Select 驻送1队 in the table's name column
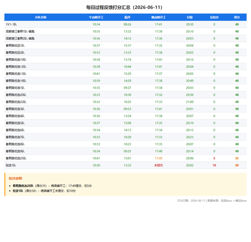 click(11, 165)
